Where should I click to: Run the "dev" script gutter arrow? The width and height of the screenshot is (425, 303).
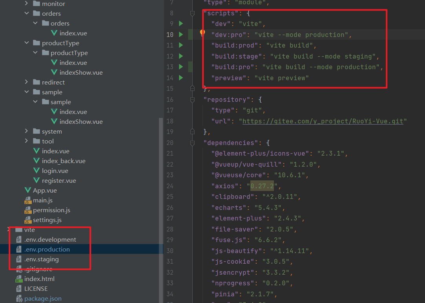click(181, 24)
